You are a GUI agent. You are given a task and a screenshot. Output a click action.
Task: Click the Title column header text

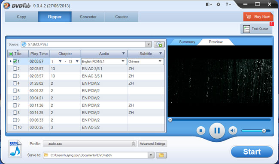tap(18, 54)
